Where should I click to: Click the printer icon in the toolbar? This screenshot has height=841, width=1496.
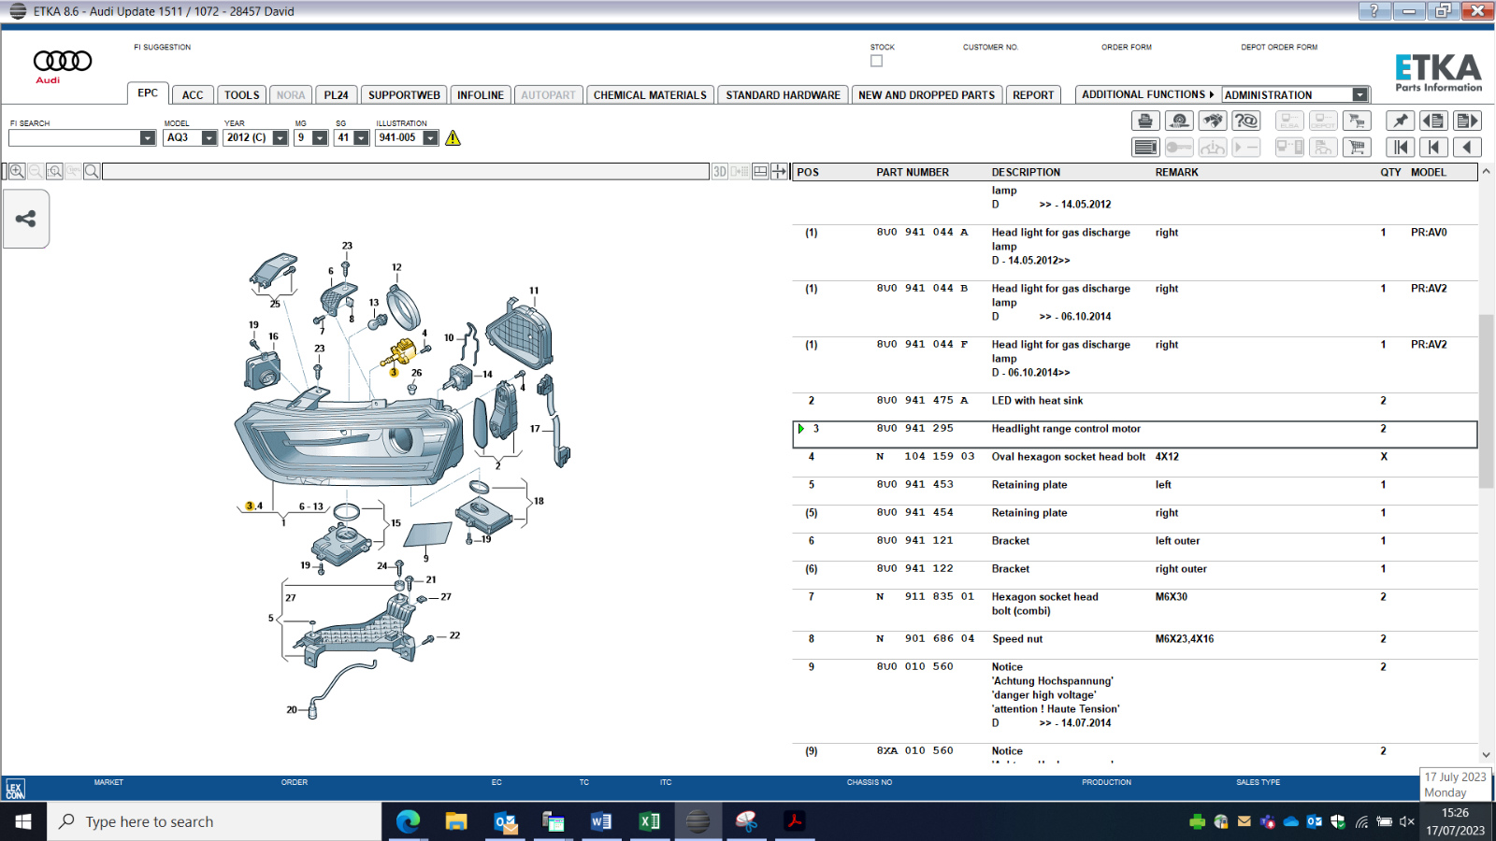click(1145, 121)
